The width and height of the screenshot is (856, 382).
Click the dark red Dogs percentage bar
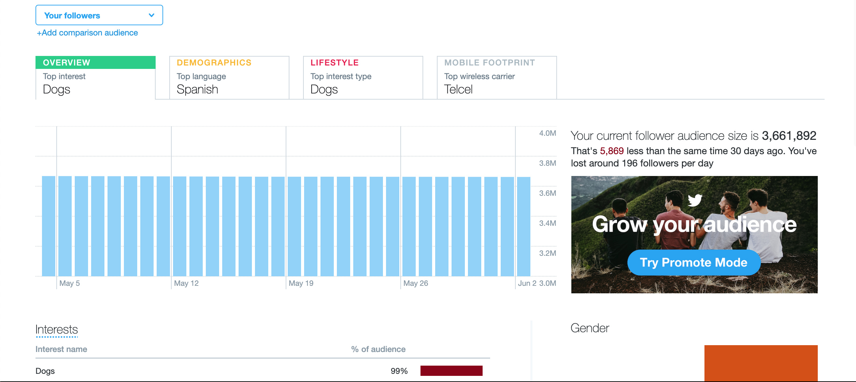(452, 371)
